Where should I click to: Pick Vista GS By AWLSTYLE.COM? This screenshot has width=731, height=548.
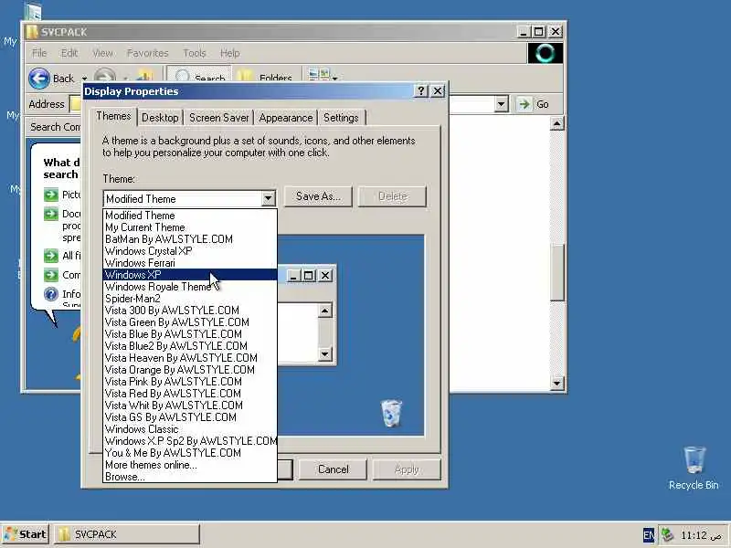pos(190,417)
